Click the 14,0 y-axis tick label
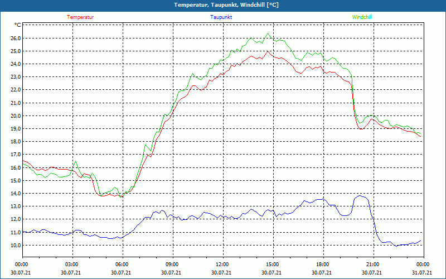446x279 pixels. click(x=15, y=194)
